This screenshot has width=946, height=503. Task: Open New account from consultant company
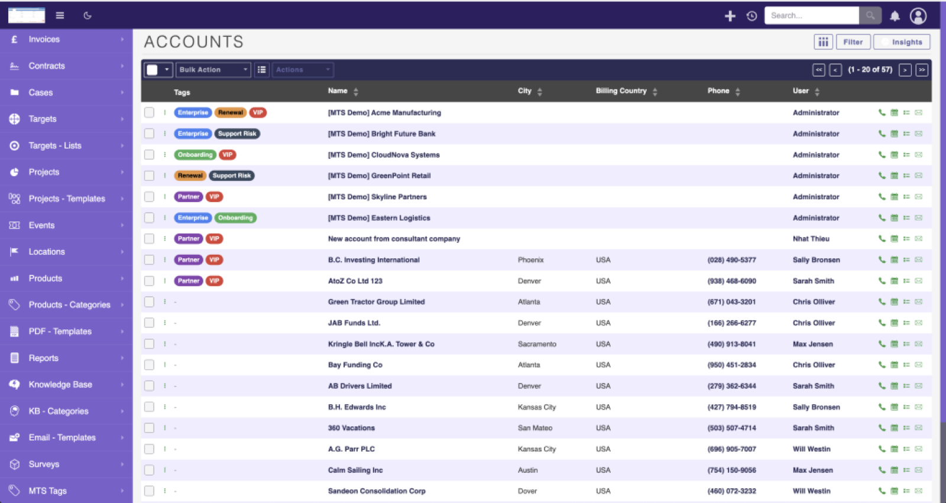click(394, 239)
